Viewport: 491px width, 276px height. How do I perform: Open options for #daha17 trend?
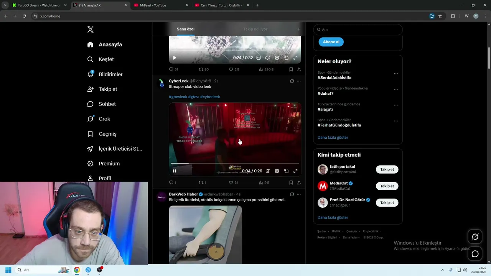tap(396, 89)
